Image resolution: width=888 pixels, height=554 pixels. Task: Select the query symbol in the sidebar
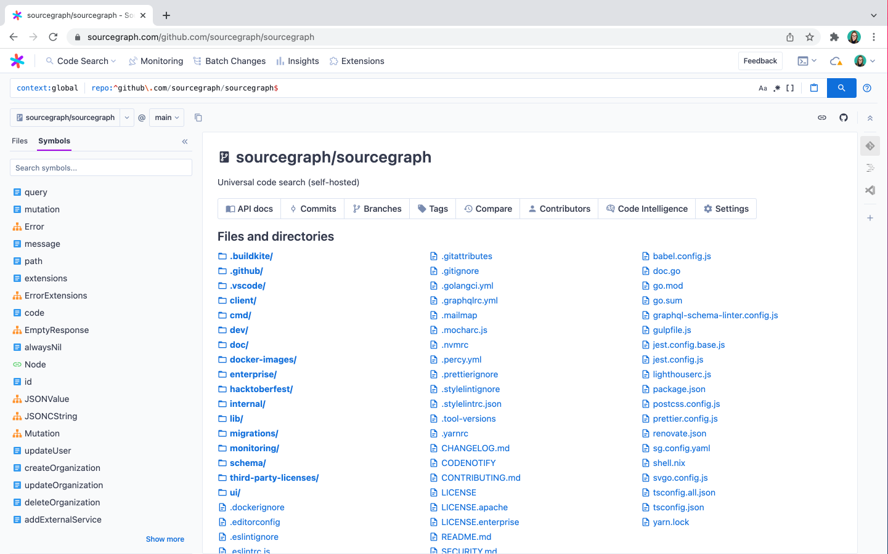36,192
